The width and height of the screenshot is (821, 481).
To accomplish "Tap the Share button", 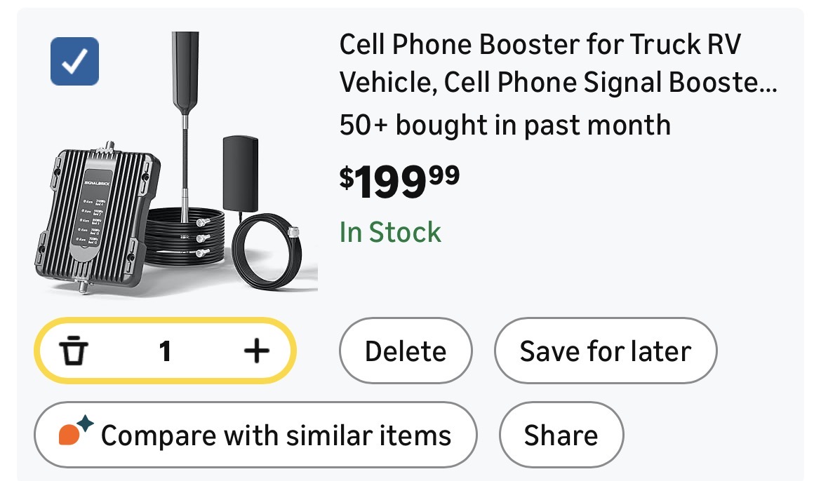I will (x=561, y=435).
